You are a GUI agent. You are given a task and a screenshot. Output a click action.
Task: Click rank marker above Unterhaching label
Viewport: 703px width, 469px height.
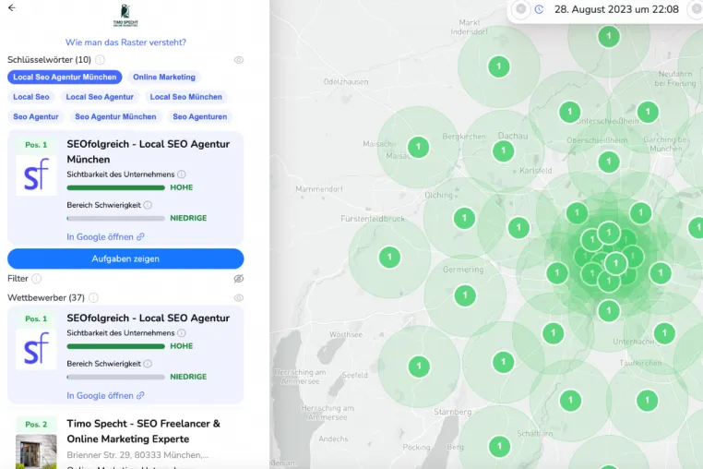click(664, 333)
